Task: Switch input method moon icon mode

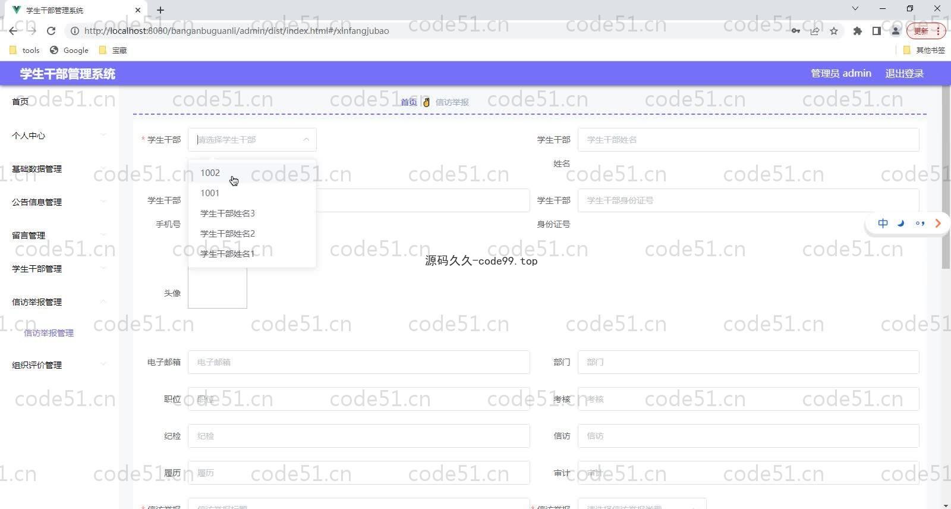Action: pos(901,224)
